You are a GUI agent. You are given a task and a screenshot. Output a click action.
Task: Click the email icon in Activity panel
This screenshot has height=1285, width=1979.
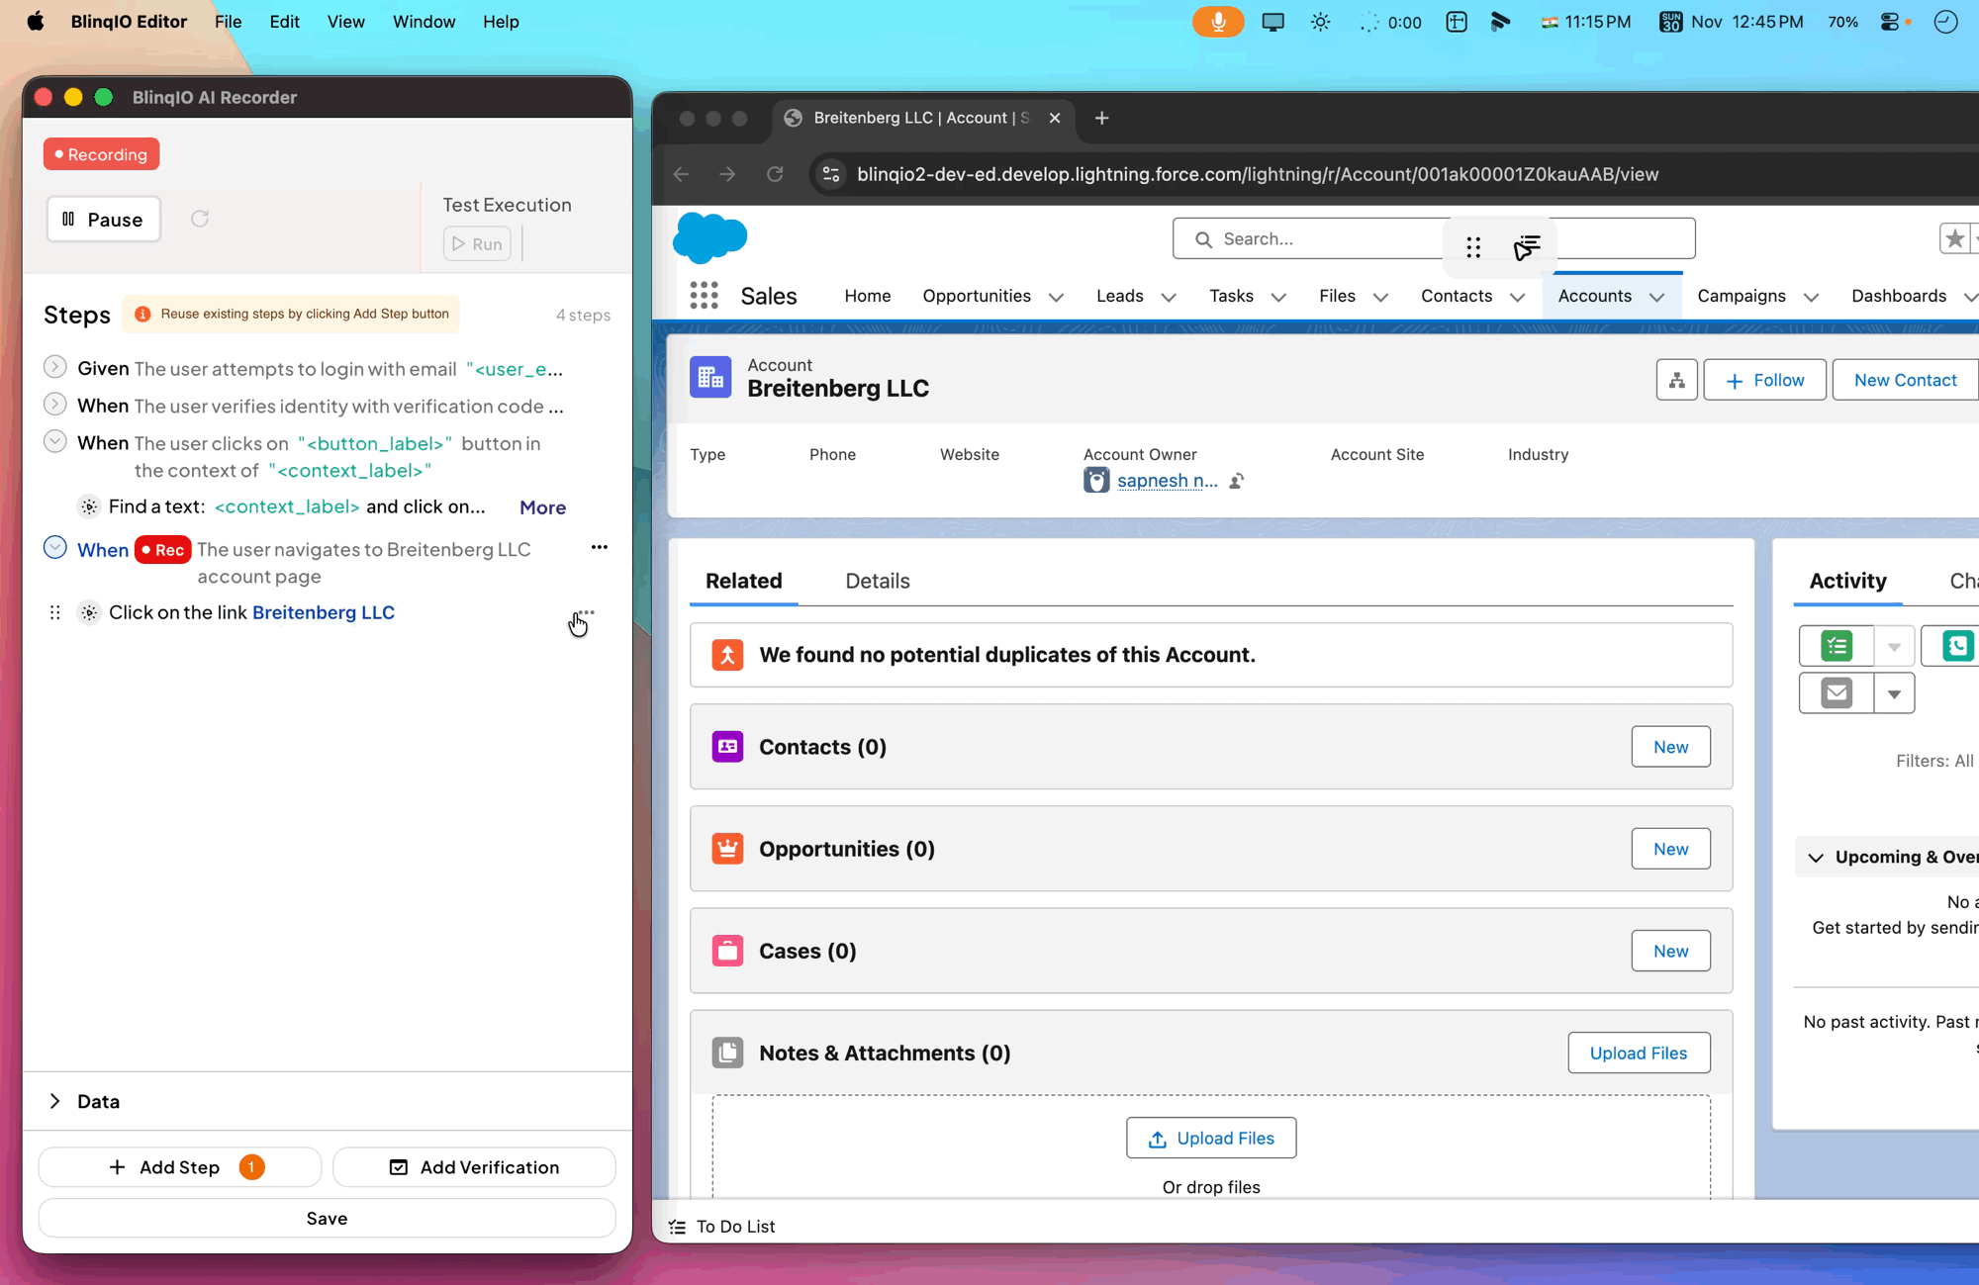[1837, 693]
